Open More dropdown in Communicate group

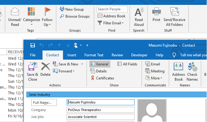pos(154,78)
